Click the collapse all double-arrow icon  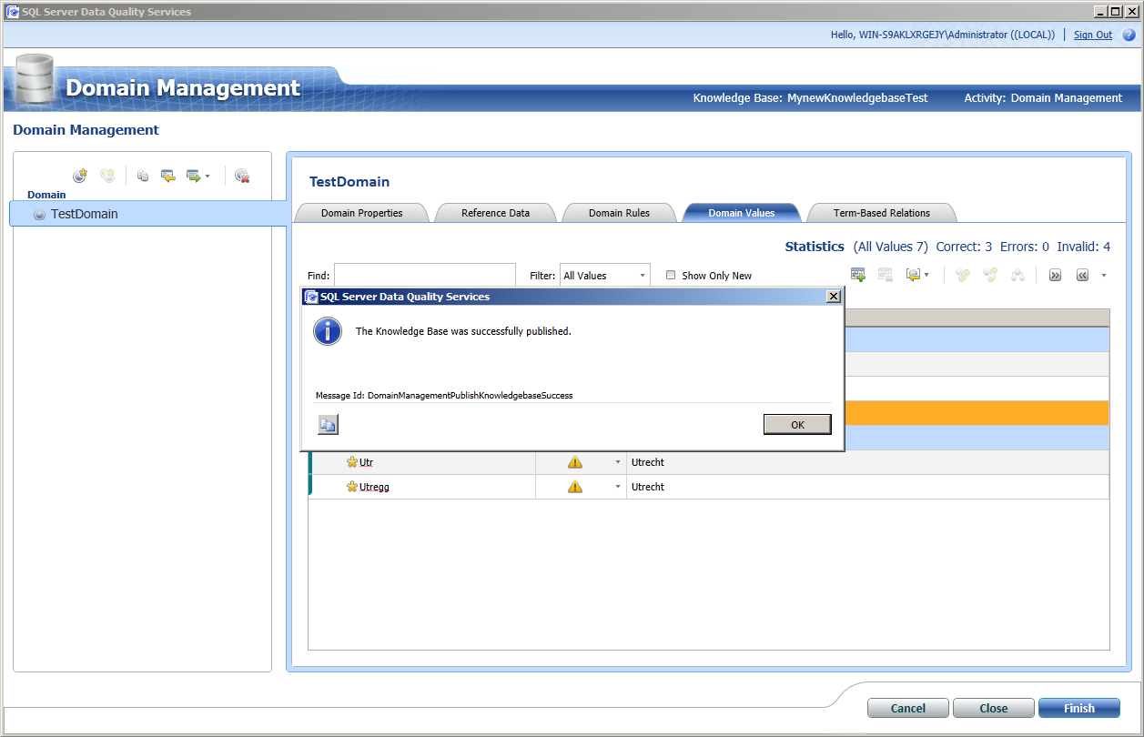[x=1082, y=275]
